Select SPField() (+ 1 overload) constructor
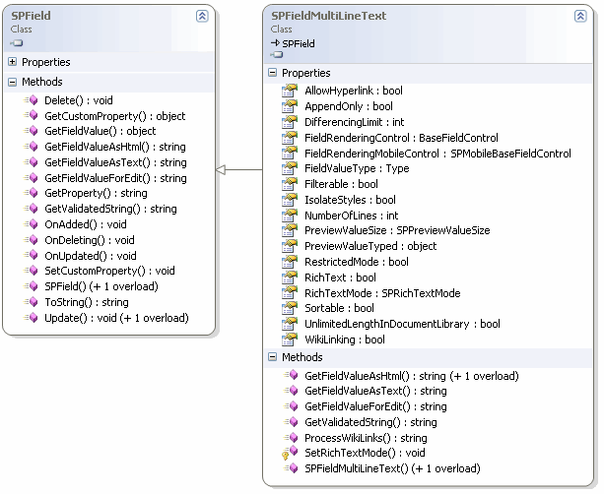604x494 pixels. (x=101, y=286)
